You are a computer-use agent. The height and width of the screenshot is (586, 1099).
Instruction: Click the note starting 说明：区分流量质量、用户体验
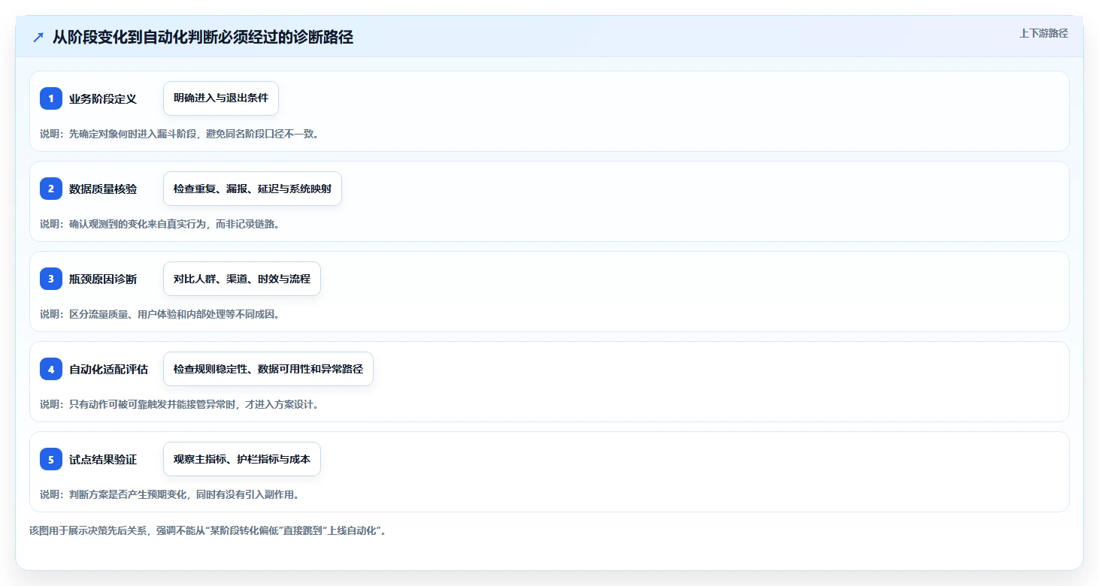(159, 314)
